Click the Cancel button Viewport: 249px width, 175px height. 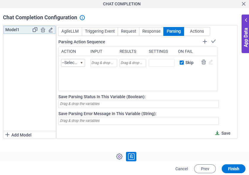181,169
